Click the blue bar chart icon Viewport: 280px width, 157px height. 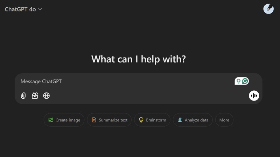[x=180, y=120]
